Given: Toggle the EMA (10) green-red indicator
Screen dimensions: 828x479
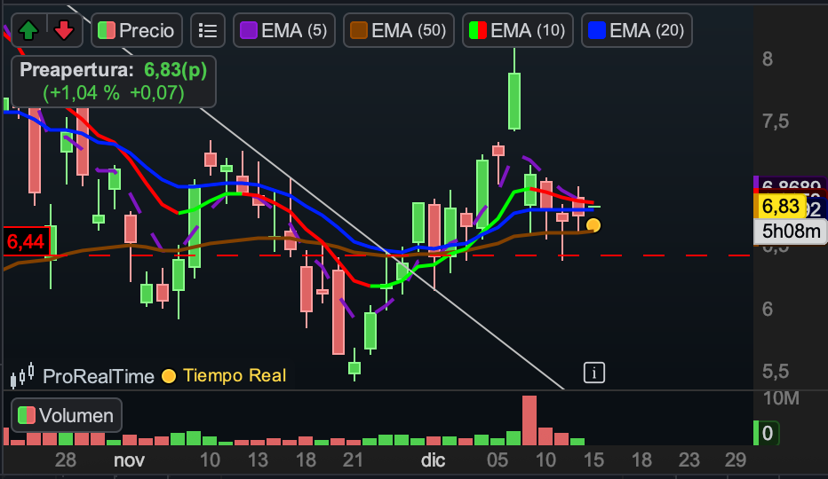Looking at the screenshot, I should tap(517, 30).
